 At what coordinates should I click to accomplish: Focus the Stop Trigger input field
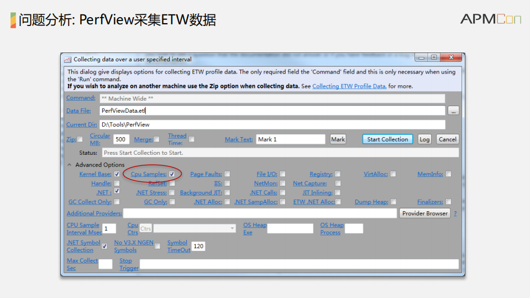coord(299,264)
